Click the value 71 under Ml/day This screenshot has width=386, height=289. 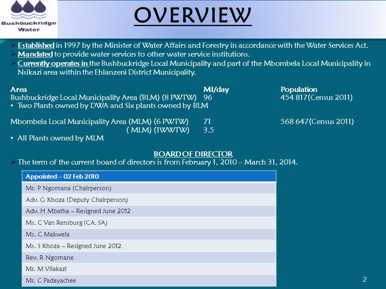click(207, 122)
